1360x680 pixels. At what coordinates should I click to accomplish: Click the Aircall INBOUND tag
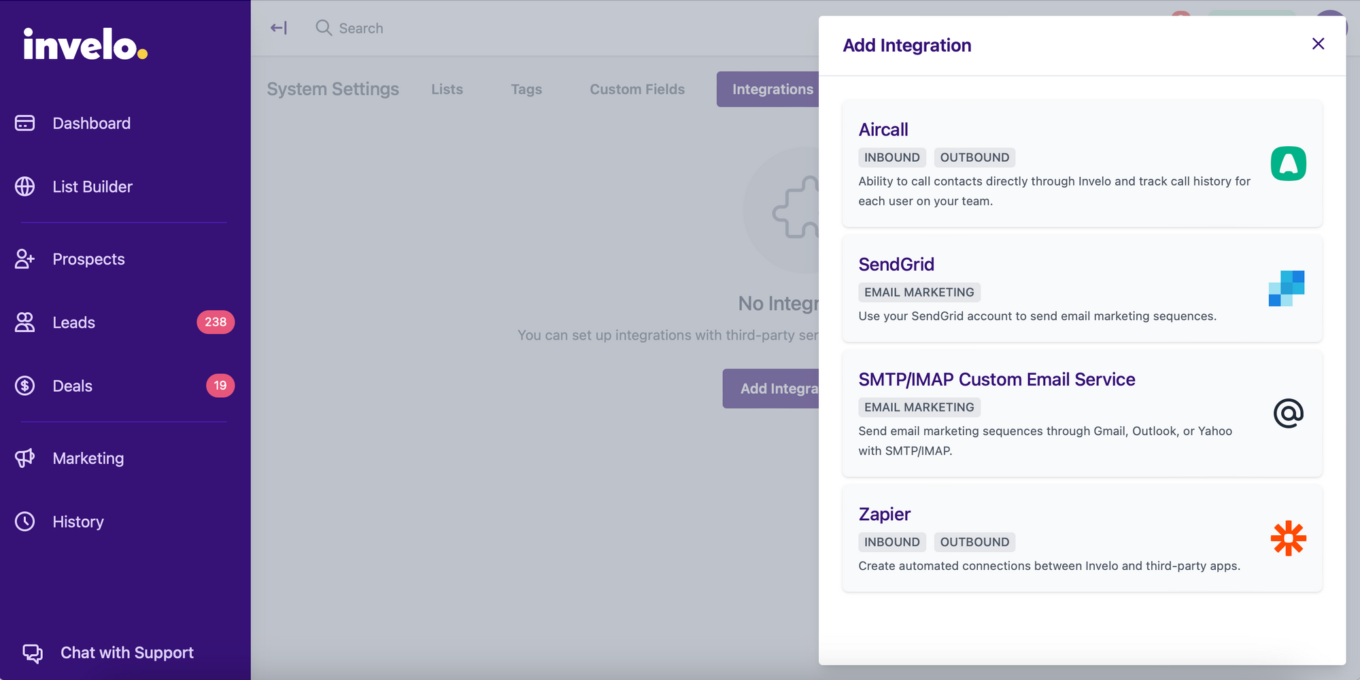point(891,158)
